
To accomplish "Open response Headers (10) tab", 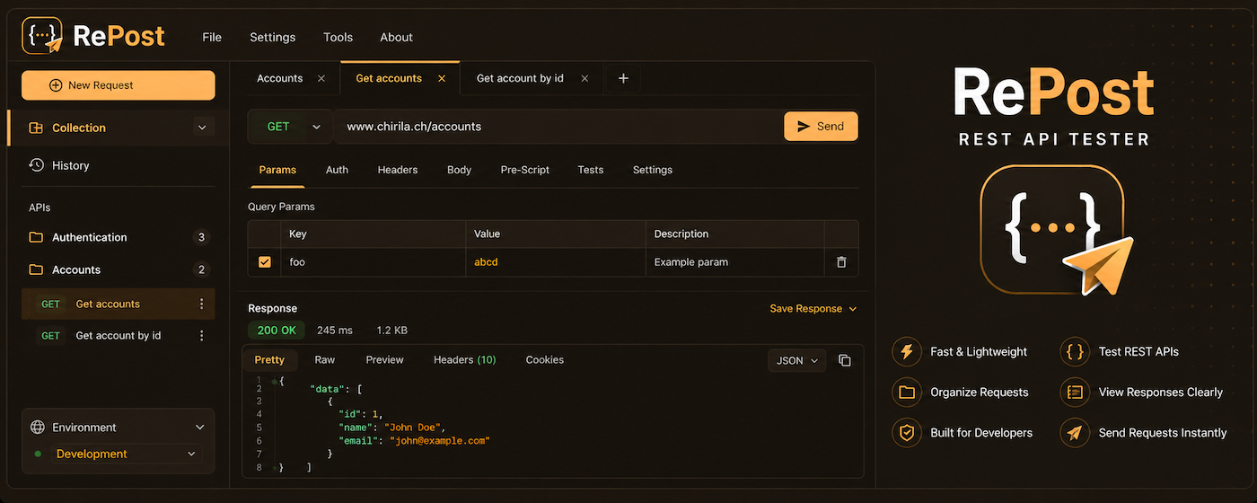I will 464,360.
